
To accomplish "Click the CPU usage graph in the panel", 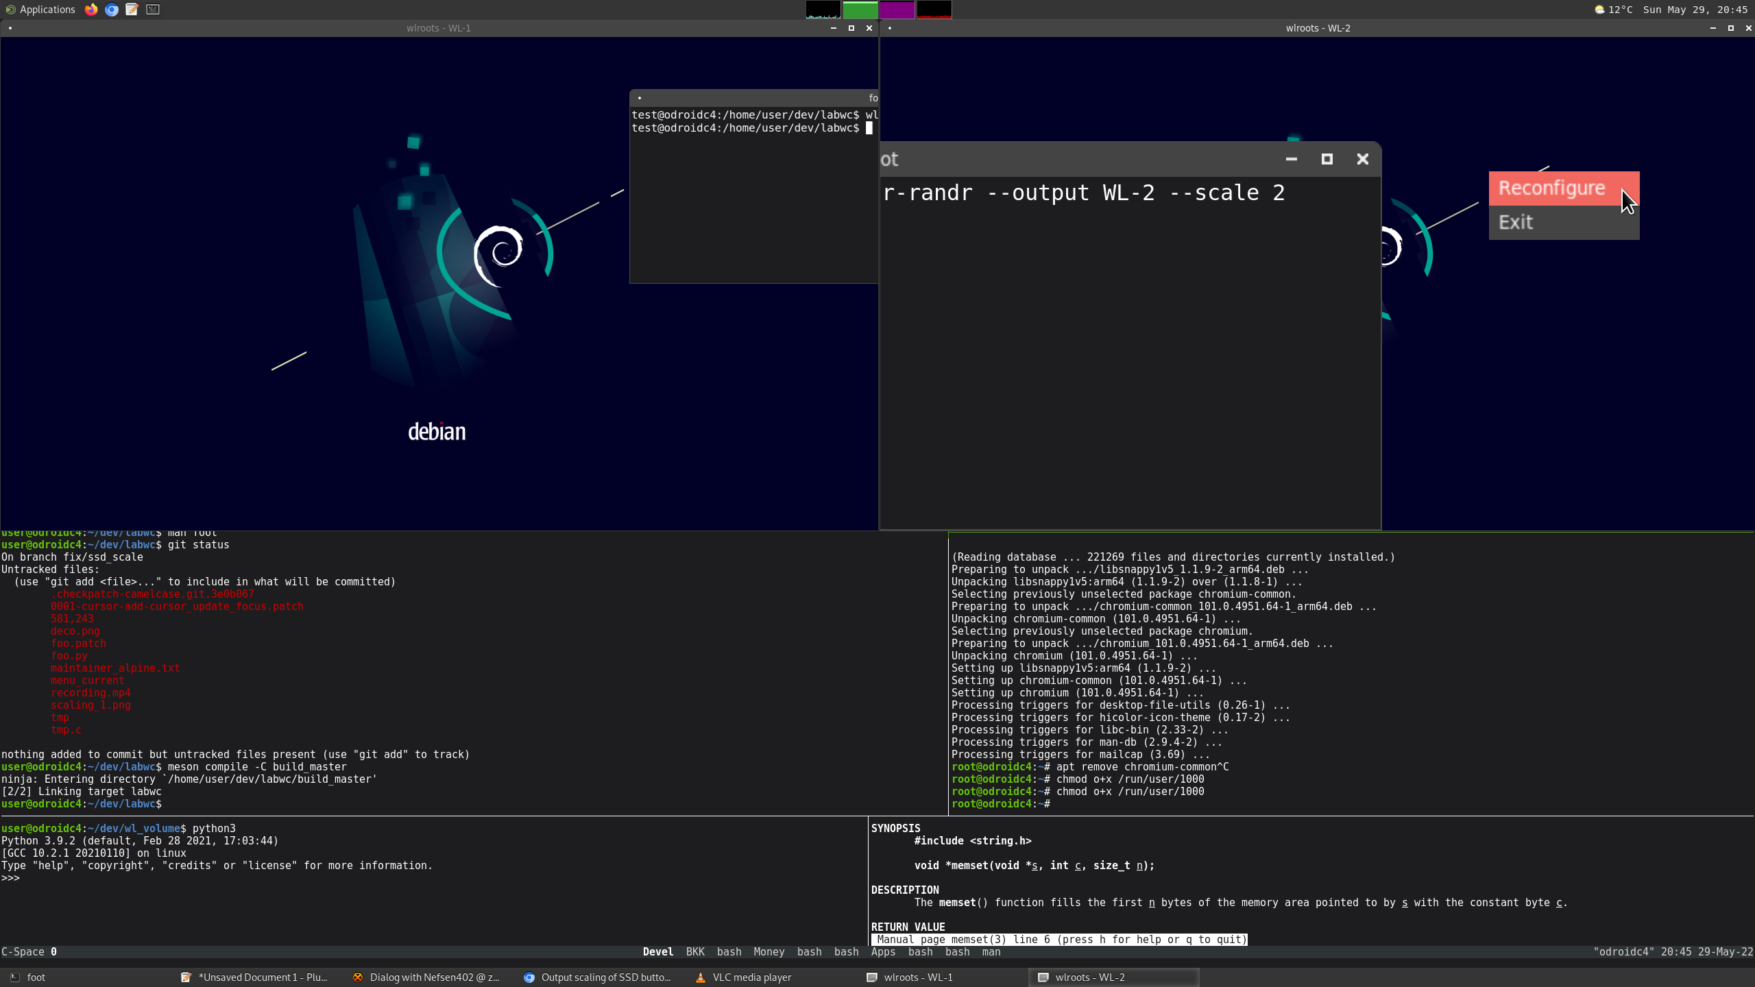I will pyautogui.click(x=823, y=10).
